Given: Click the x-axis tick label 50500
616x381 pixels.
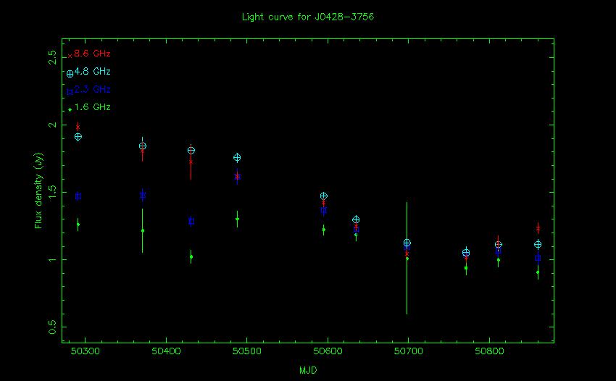Looking at the screenshot, I should tap(246, 351).
